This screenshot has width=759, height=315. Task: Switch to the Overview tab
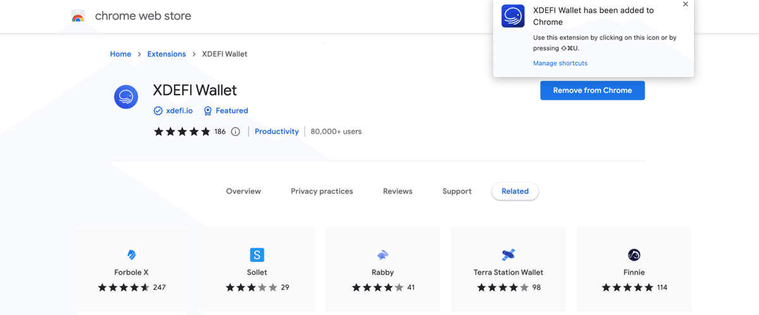[x=244, y=191]
